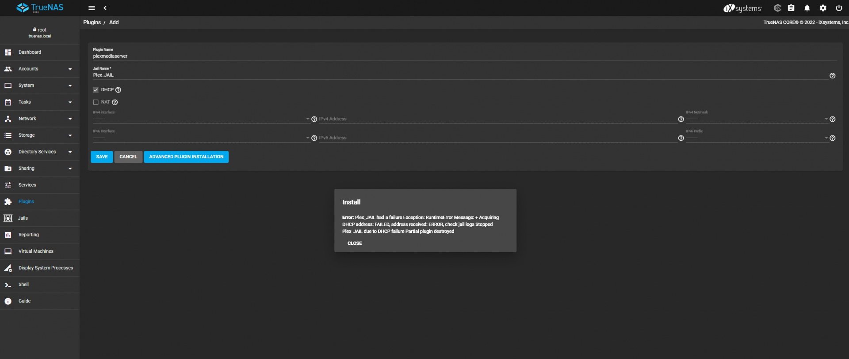Expand the Storage menu arrow
Viewport: 849px width, 359px height.
click(x=70, y=135)
